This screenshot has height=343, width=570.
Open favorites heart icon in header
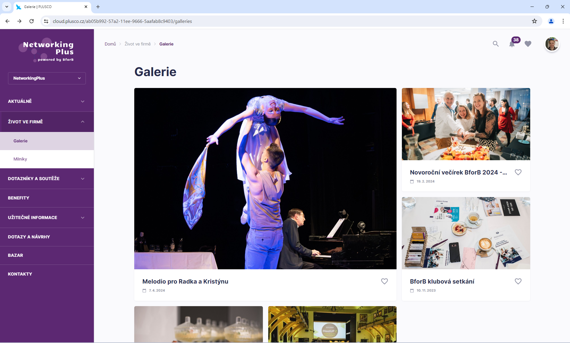click(x=528, y=44)
